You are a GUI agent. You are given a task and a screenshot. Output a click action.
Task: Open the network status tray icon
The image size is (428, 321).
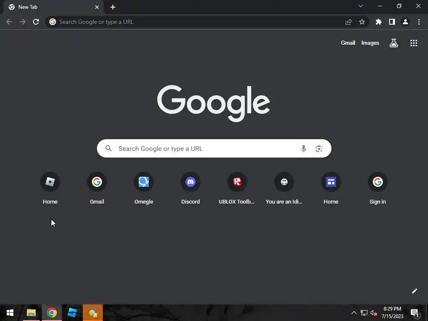pyautogui.click(x=364, y=313)
